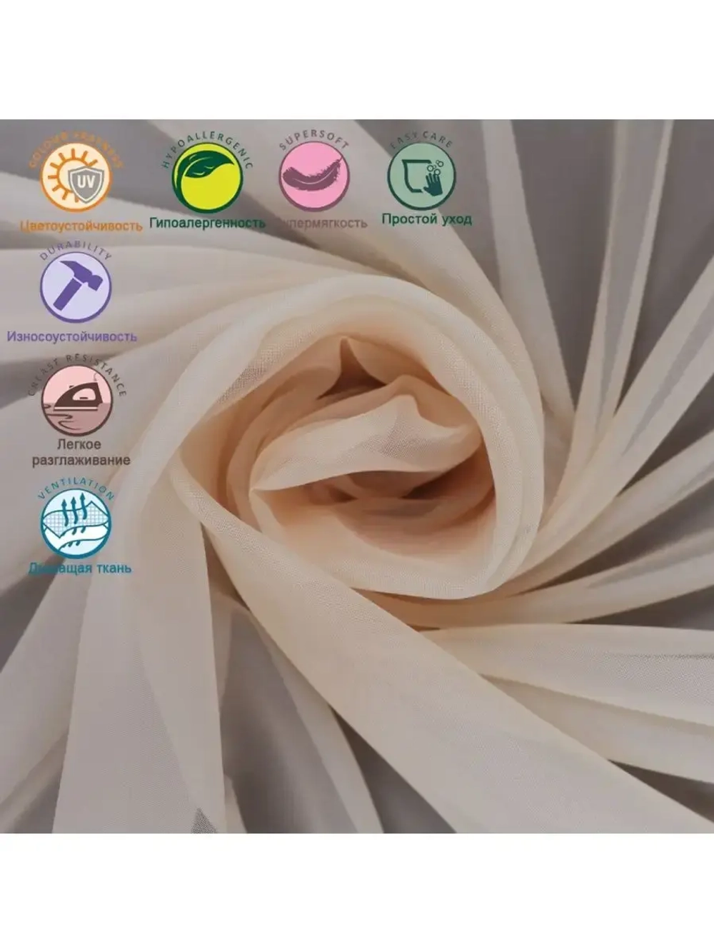Click the hand wash easy care icon
The image size is (714, 952).
click(x=421, y=176)
